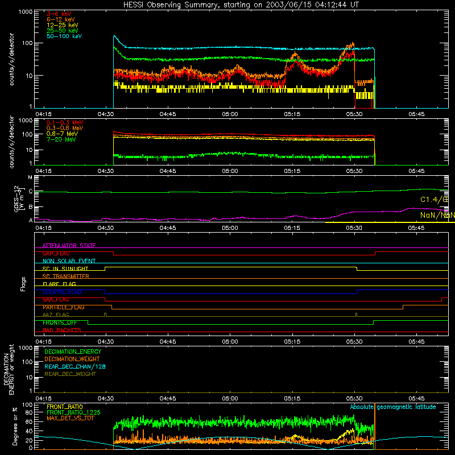Screen dimensions: 455x455
Task: Click the GOES-12 vertical axis label
Action: click(19, 198)
